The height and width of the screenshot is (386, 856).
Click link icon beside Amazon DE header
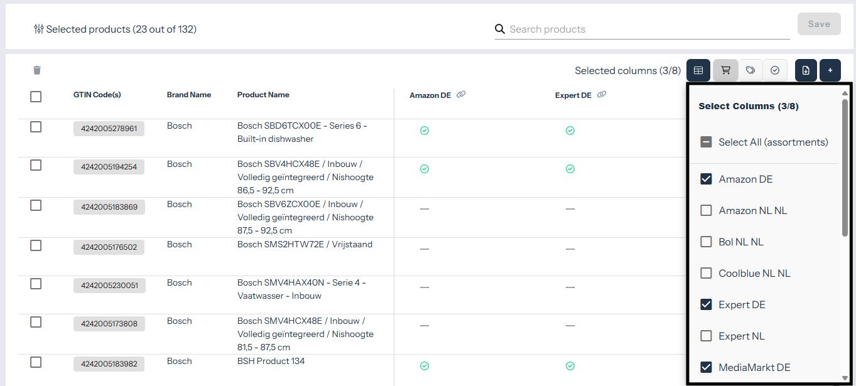coord(461,95)
